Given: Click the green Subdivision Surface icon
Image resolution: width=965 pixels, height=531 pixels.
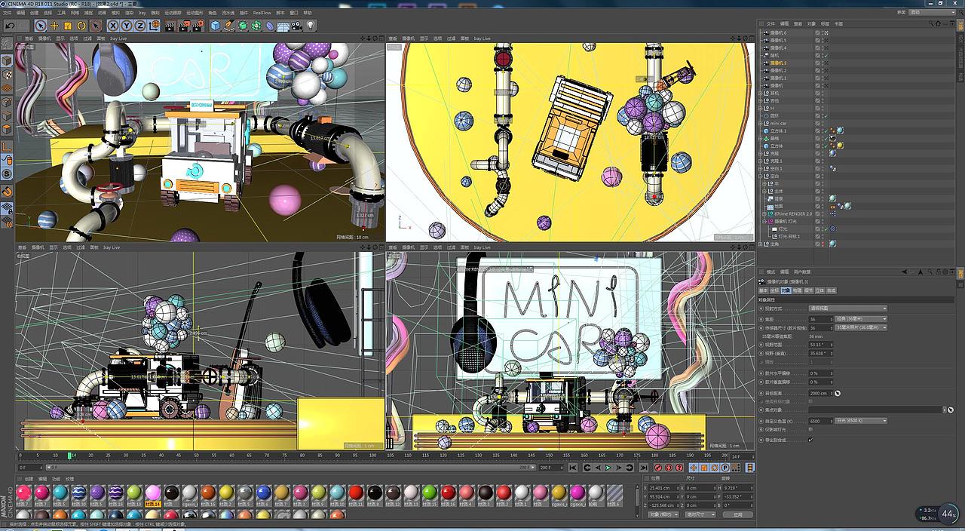Looking at the screenshot, I should tap(243, 26).
